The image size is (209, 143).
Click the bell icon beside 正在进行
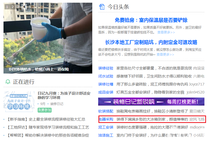[8, 82]
